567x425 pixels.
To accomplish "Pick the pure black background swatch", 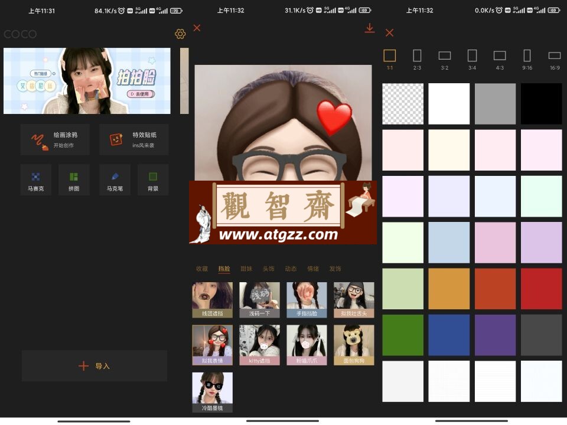I will [542, 104].
